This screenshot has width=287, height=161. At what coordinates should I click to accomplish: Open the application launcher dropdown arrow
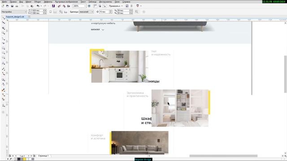141,6
